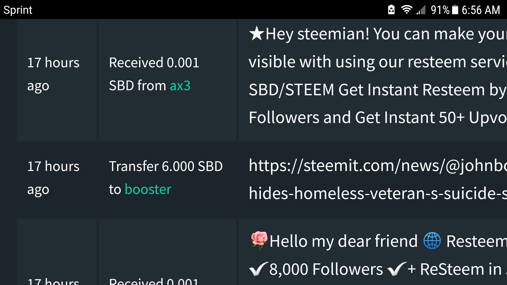Click the checkmark before '8,000 Followers'
Image resolution: width=507 pixels, height=285 pixels.
(258, 269)
